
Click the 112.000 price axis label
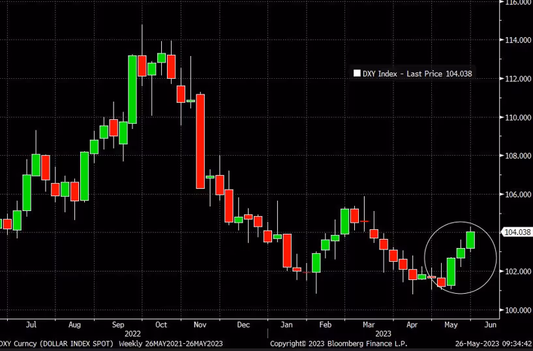point(518,79)
